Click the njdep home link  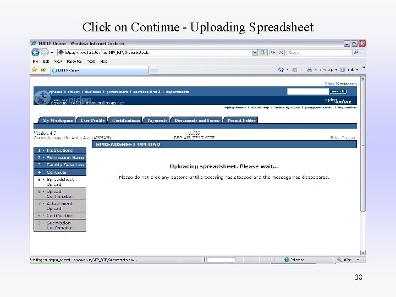tap(235, 108)
